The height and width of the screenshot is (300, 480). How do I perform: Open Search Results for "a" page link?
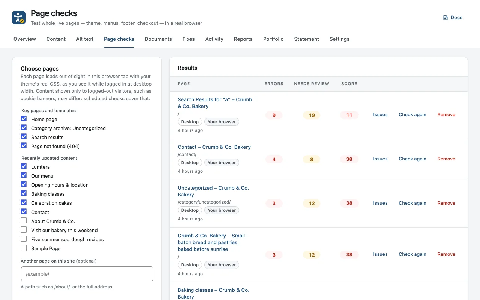coord(215,103)
